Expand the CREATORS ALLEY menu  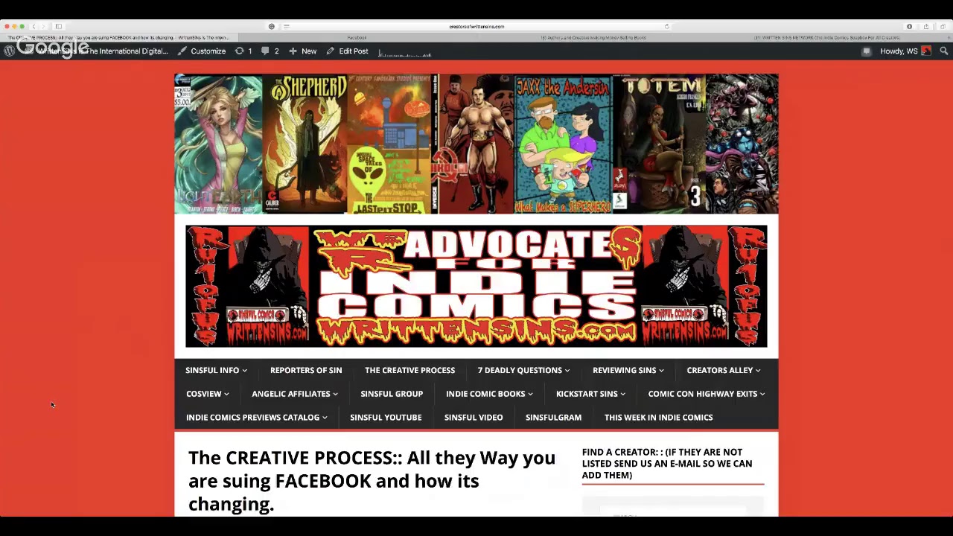[x=723, y=370]
